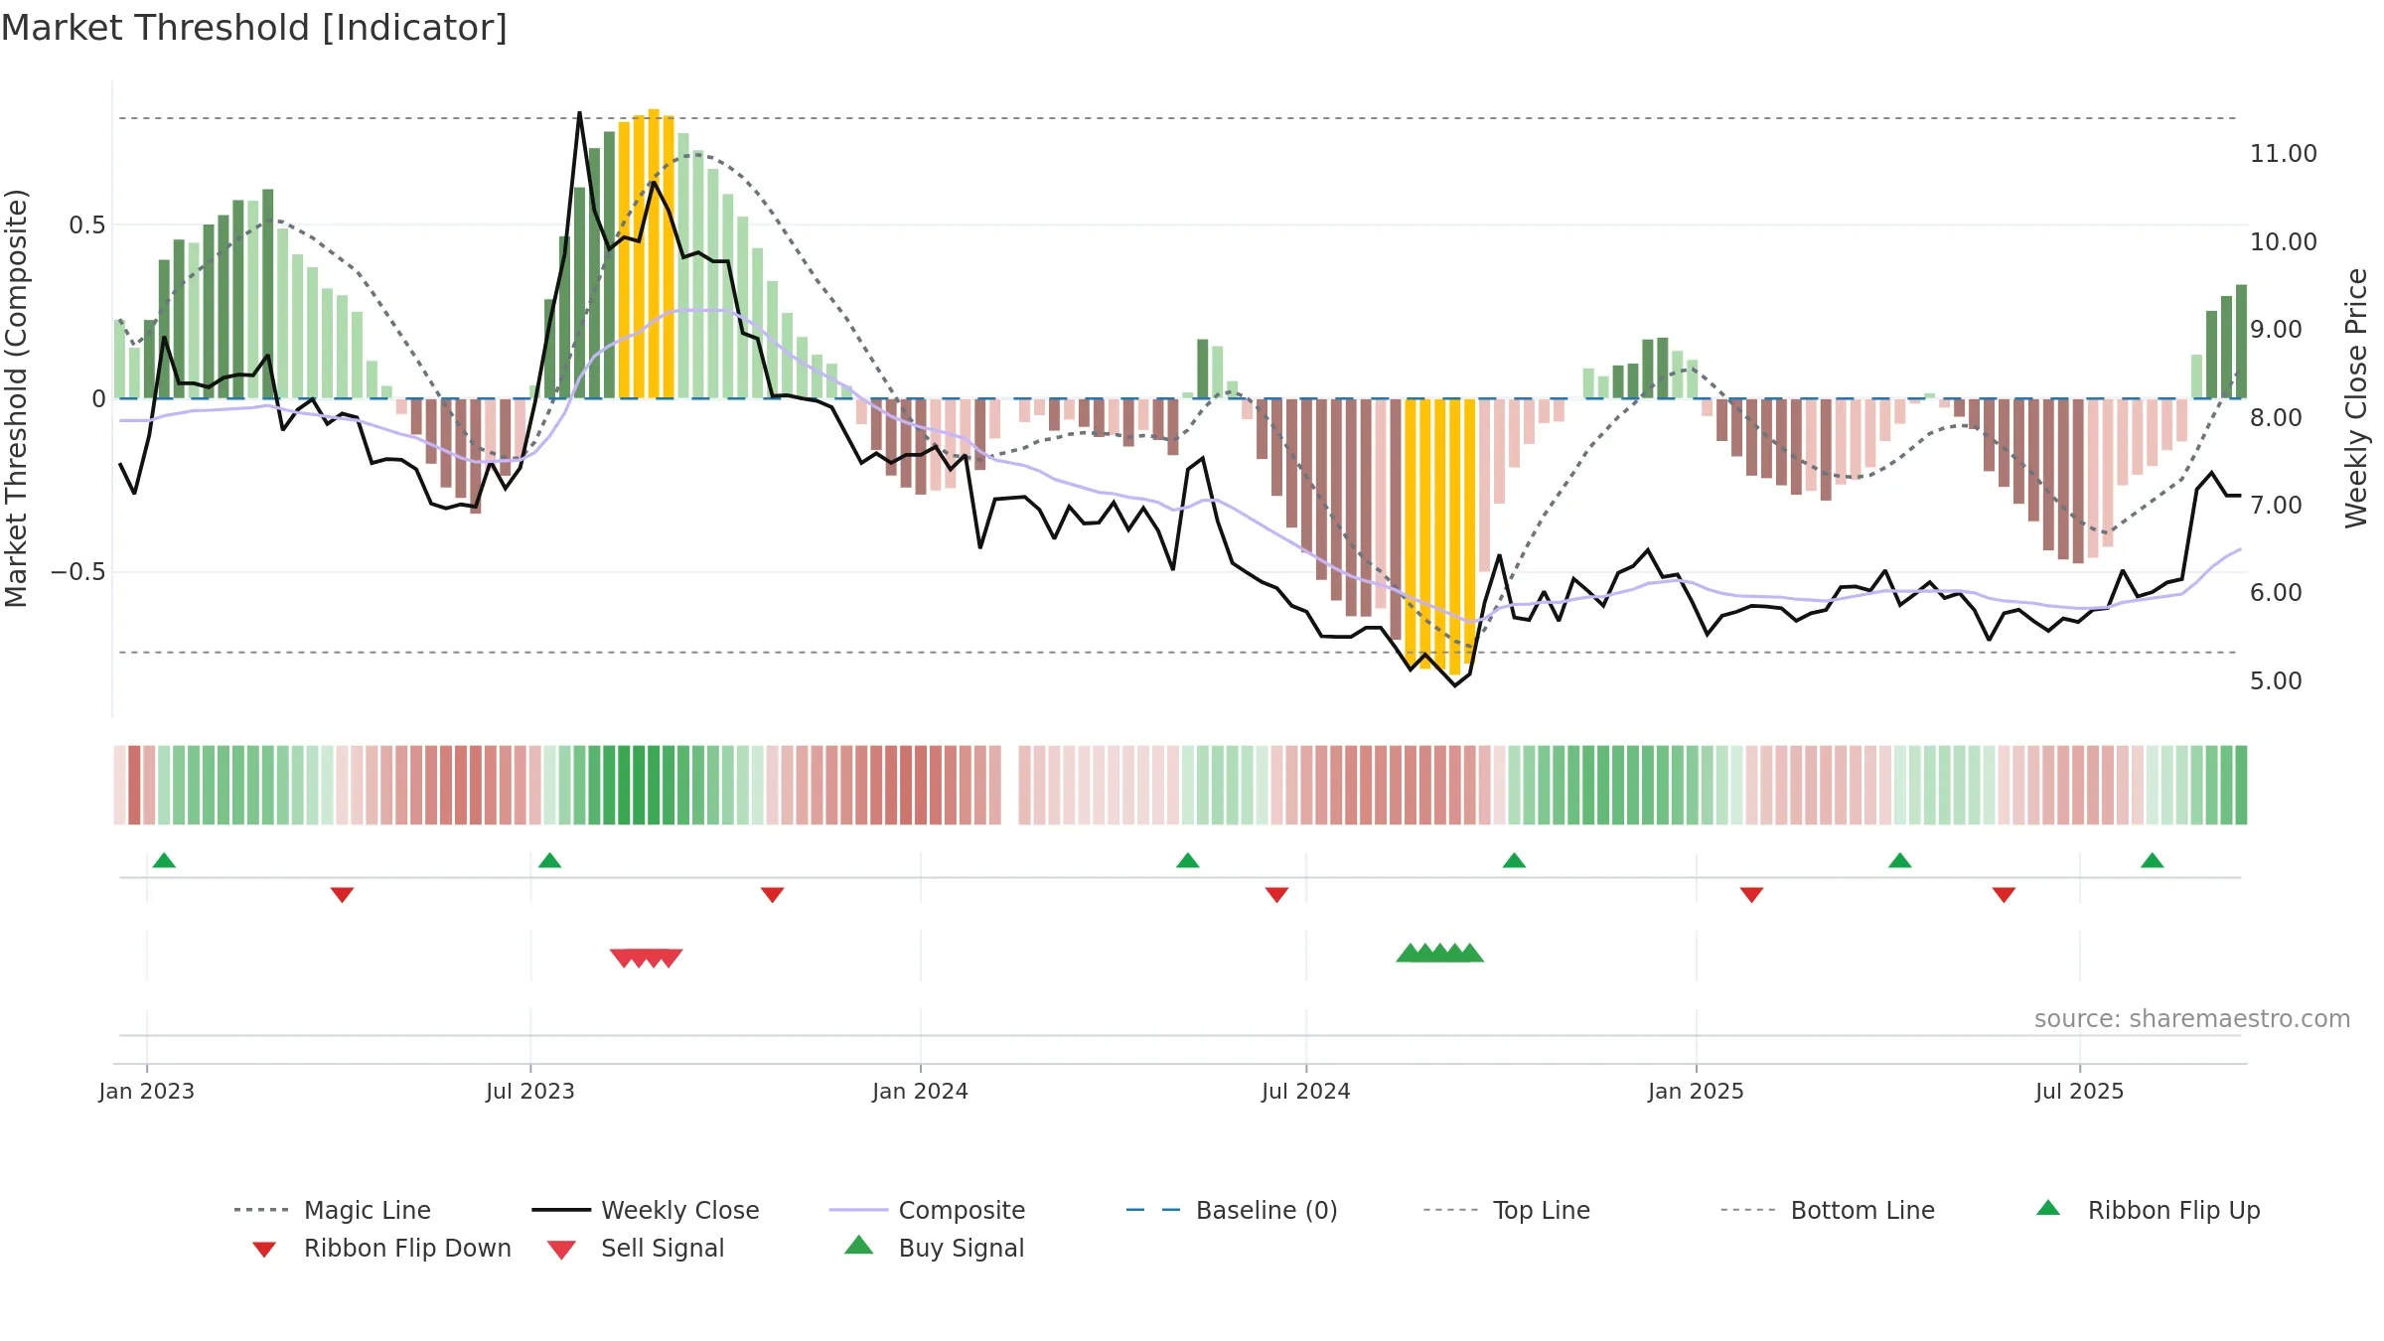Viewport: 2384px width, 1341px height.
Task: Toggle the Ribbon Flip Down legend entry
Action: [380, 1248]
